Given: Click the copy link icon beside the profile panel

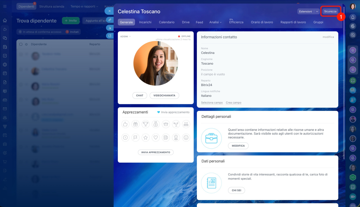Looking at the screenshot, I should [110, 20].
